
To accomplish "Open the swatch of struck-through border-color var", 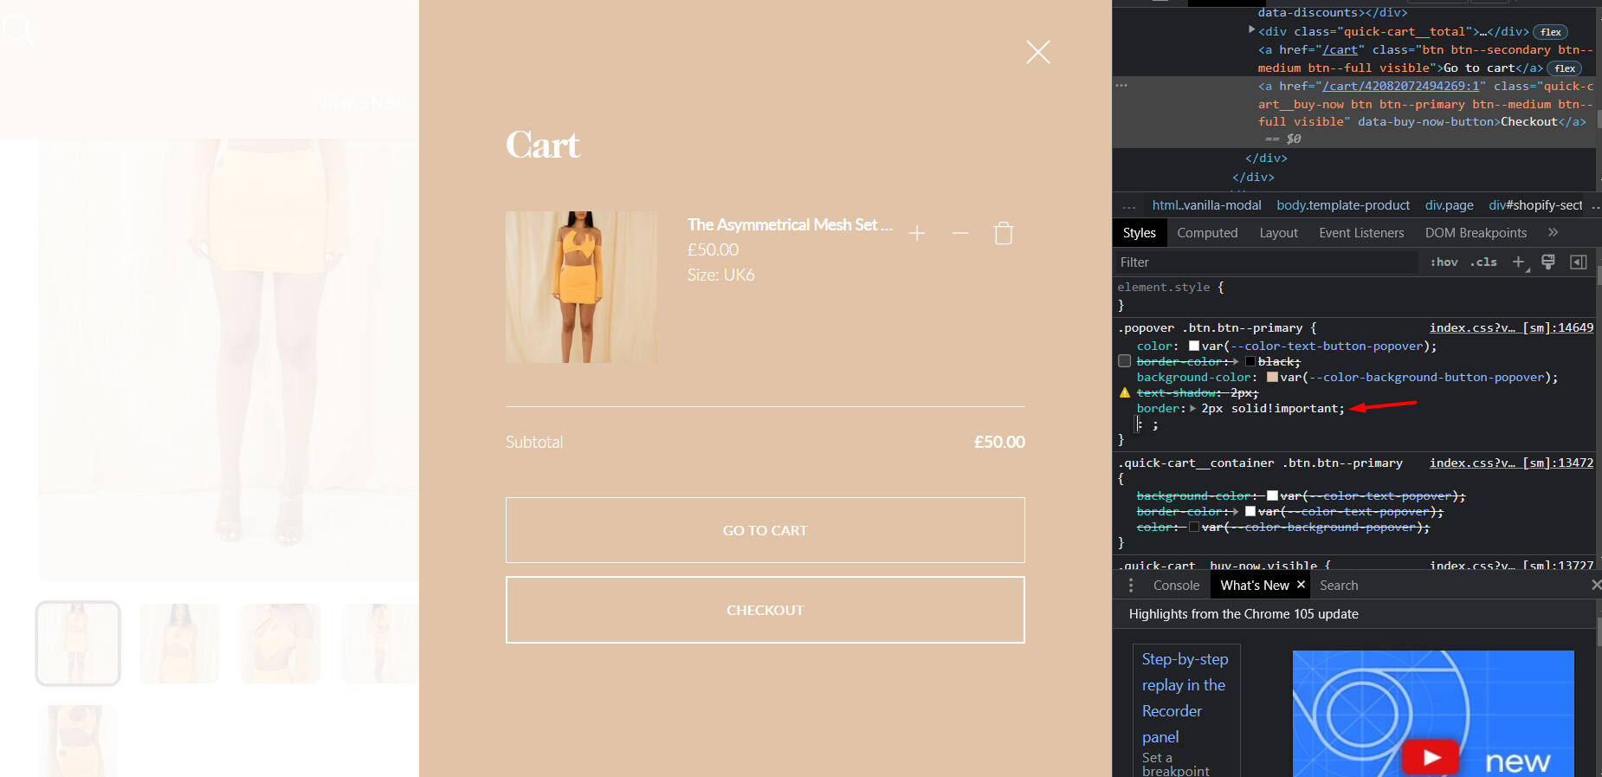I will click(x=1250, y=511).
